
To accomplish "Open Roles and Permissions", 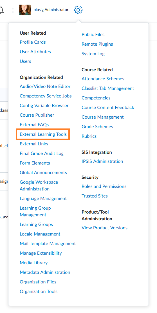I will tap(104, 186).
